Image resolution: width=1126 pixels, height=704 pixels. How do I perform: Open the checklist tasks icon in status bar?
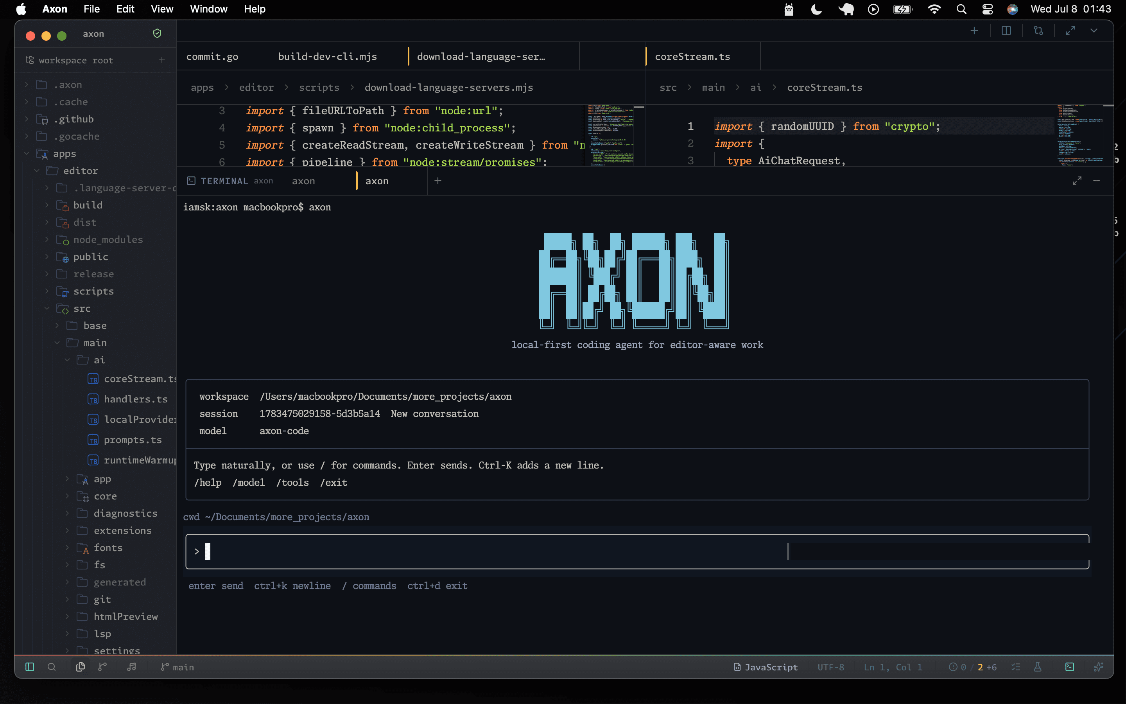coord(1016,667)
